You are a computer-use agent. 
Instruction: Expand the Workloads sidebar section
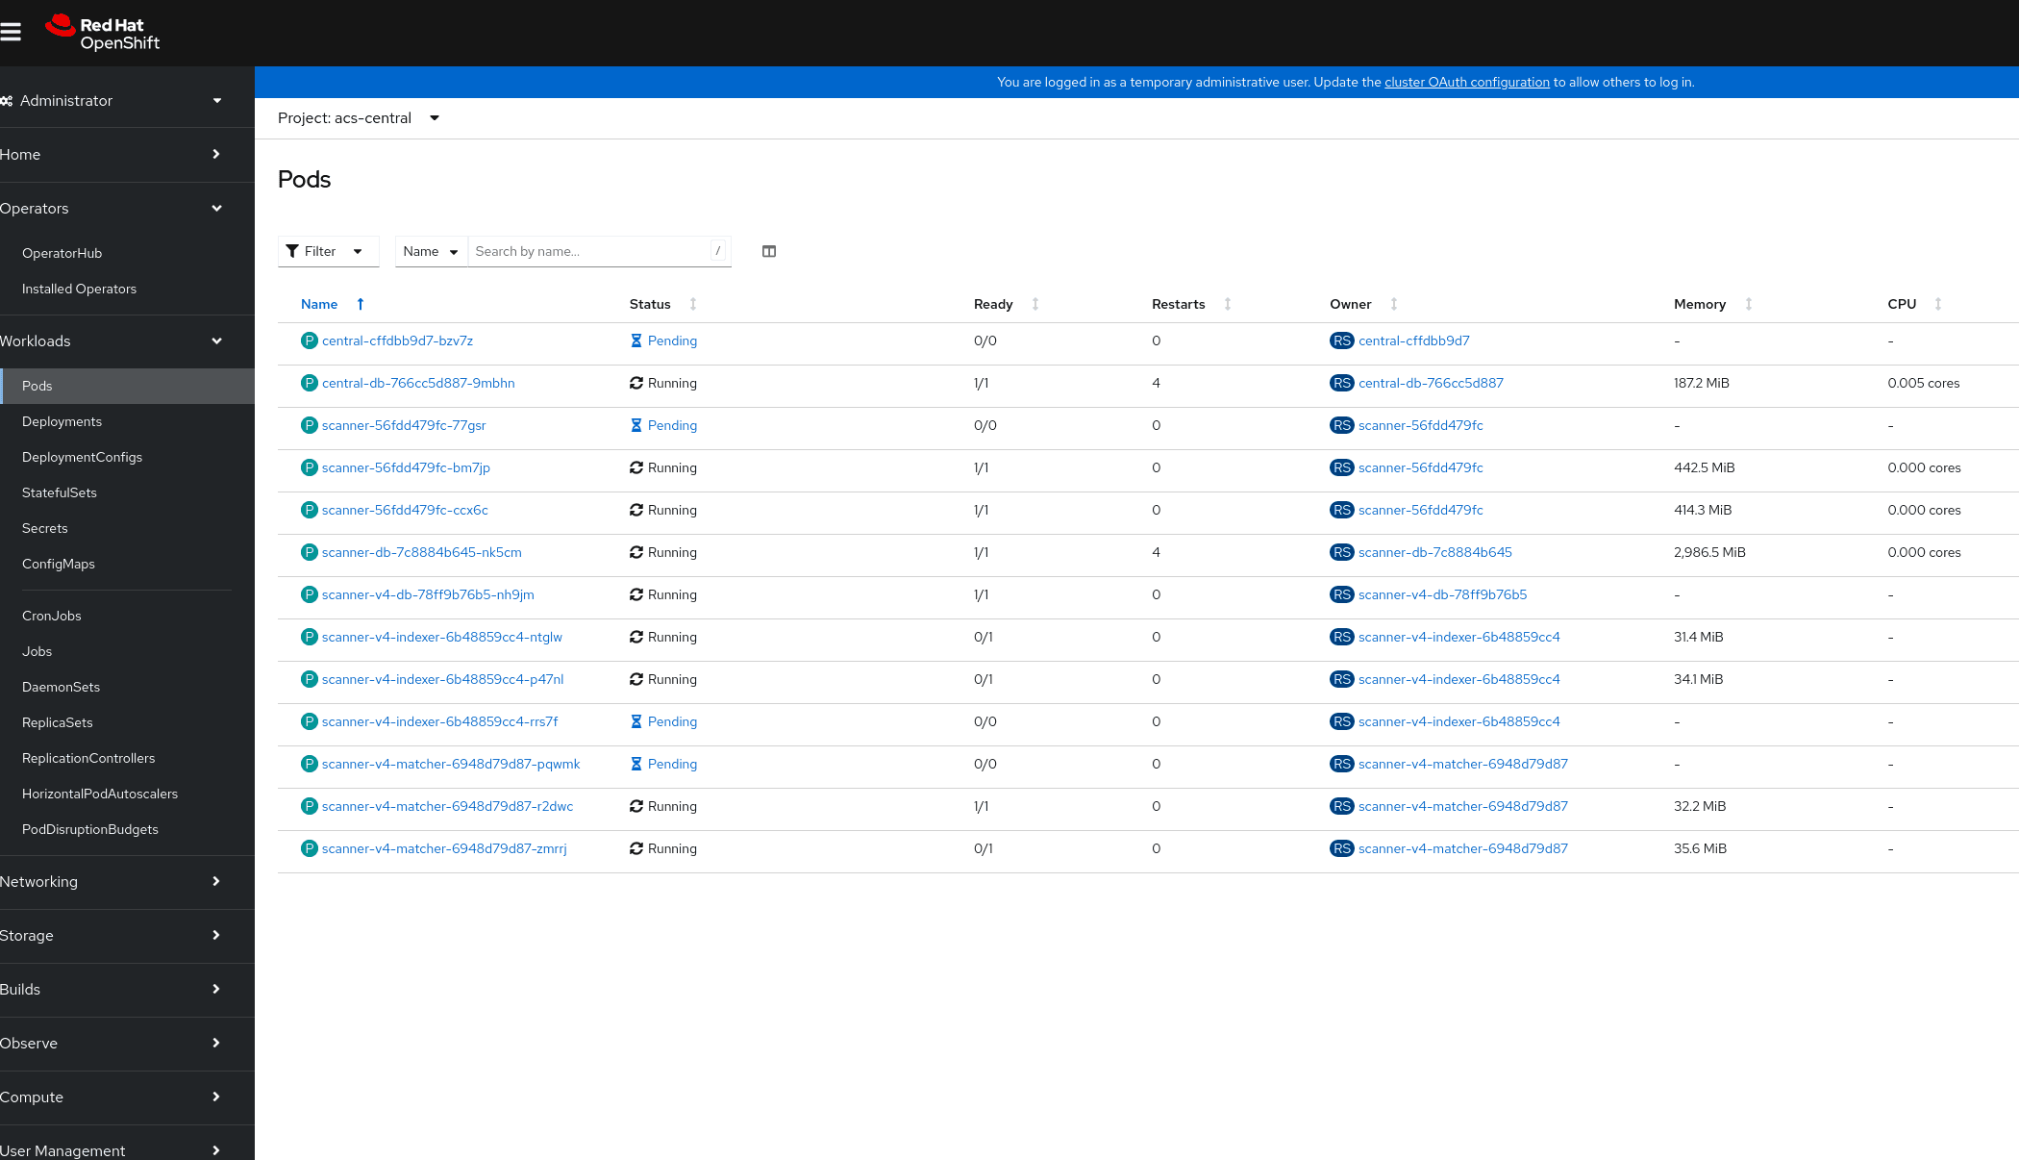pyautogui.click(x=111, y=340)
